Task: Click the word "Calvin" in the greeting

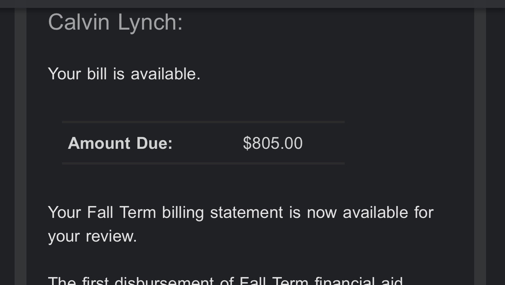Action: 78,22
